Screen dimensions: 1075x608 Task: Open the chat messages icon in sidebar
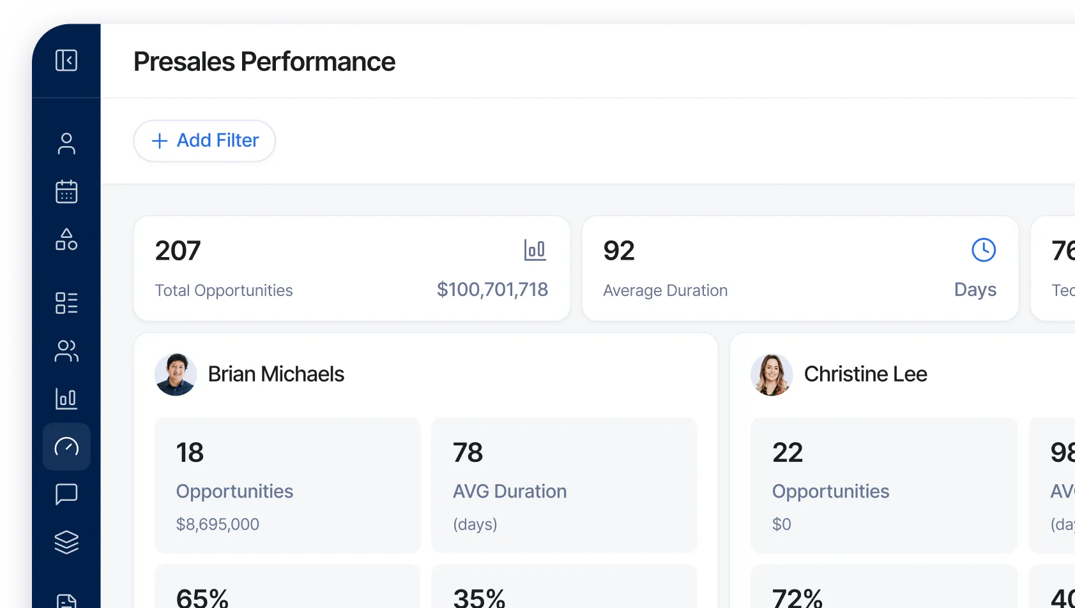(66, 495)
